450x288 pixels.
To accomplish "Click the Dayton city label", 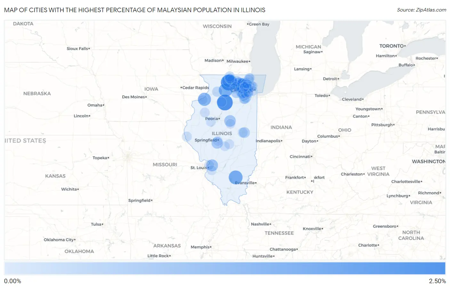I will (310, 141).
